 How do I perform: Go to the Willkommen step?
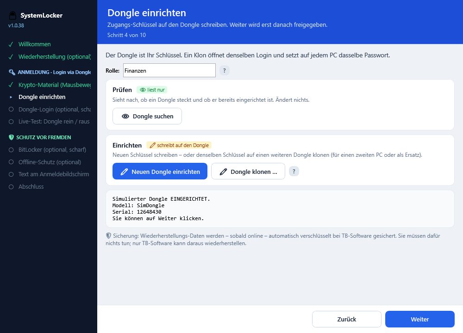click(35, 44)
